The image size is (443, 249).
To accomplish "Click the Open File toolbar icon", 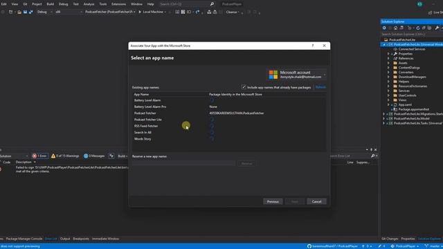I will coord(19,12).
